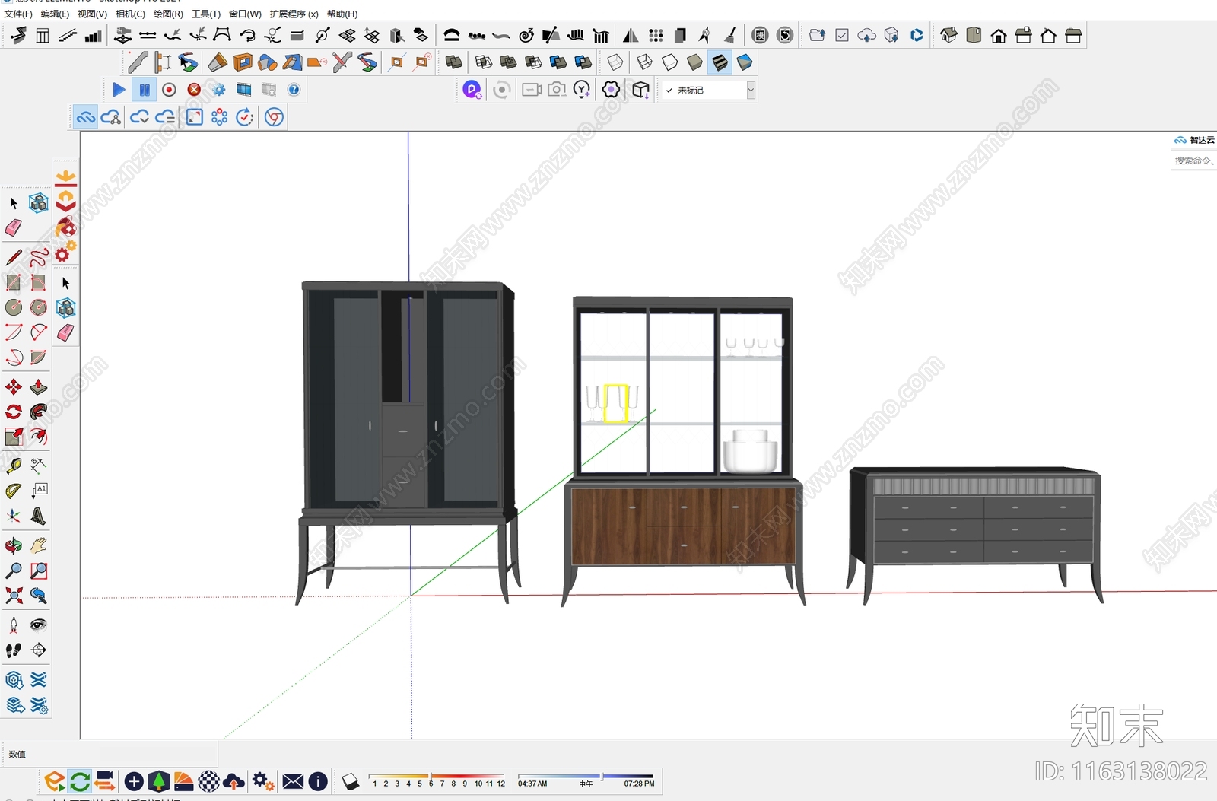The height and width of the screenshot is (801, 1217).
Task: Click the Paint Bucket icon
Action: tap(65, 227)
